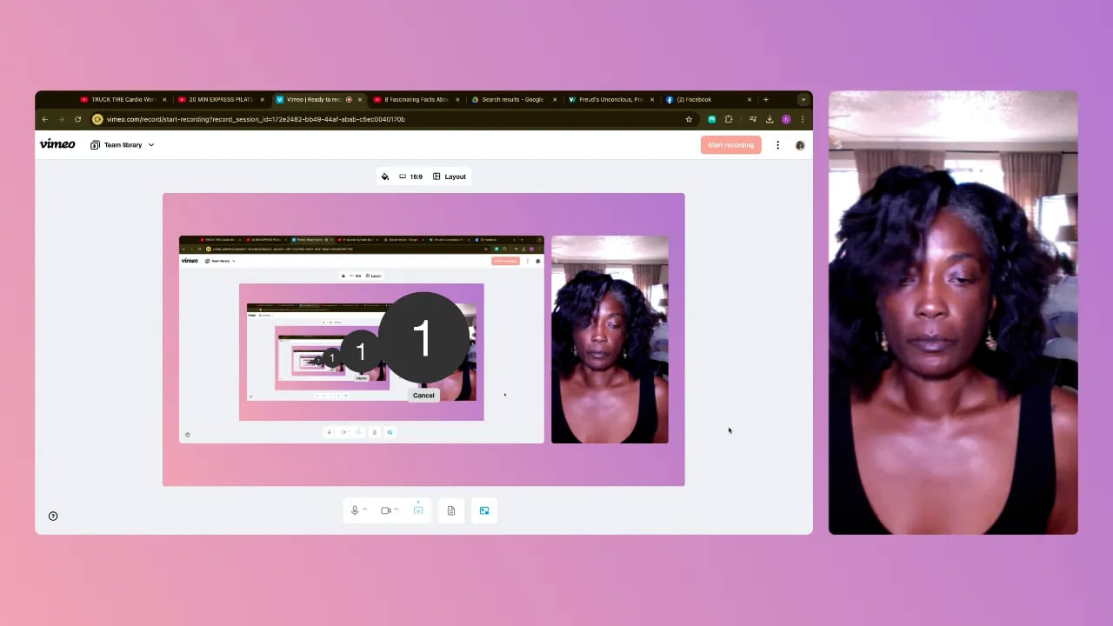Switch to Freud's Unconscious browser tab
This screenshot has height=626, width=1113.
[x=605, y=100]
